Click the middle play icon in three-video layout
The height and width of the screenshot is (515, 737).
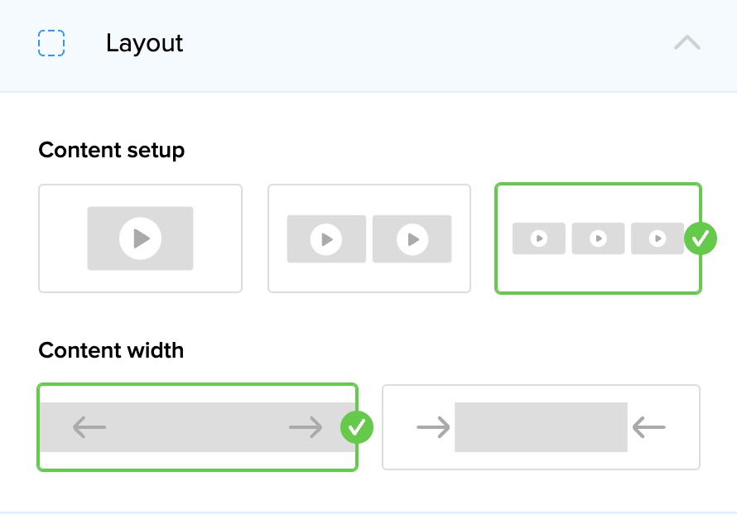coord(598,238)
